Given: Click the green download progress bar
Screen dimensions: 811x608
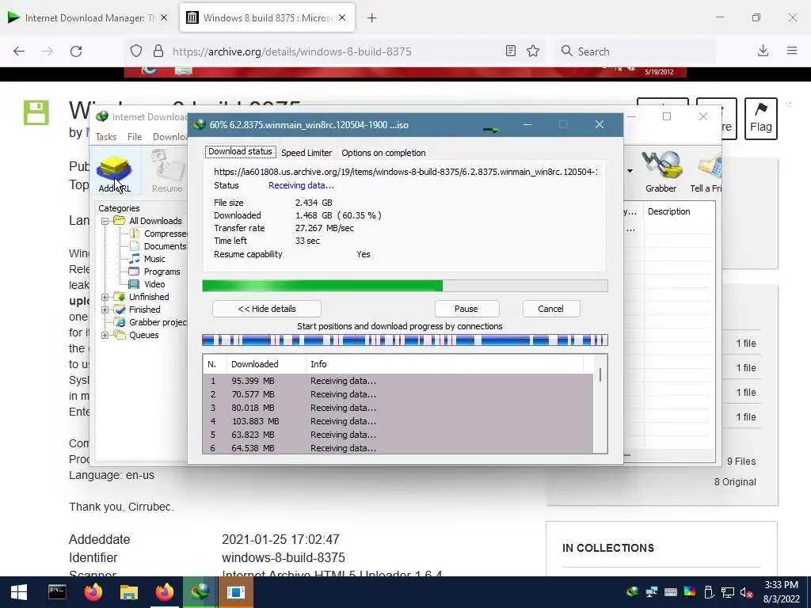Looking at the screenshot, I should [x=405, y=286].
